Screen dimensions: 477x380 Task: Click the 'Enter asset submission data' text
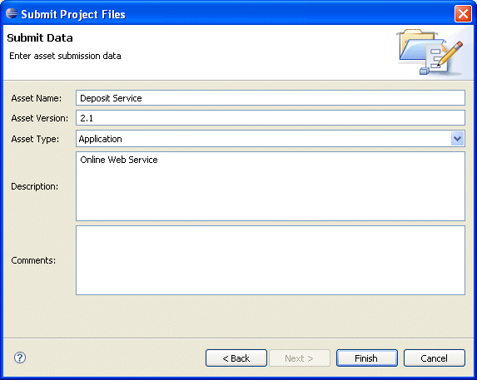pyautogui.click(x=65, y=56)
